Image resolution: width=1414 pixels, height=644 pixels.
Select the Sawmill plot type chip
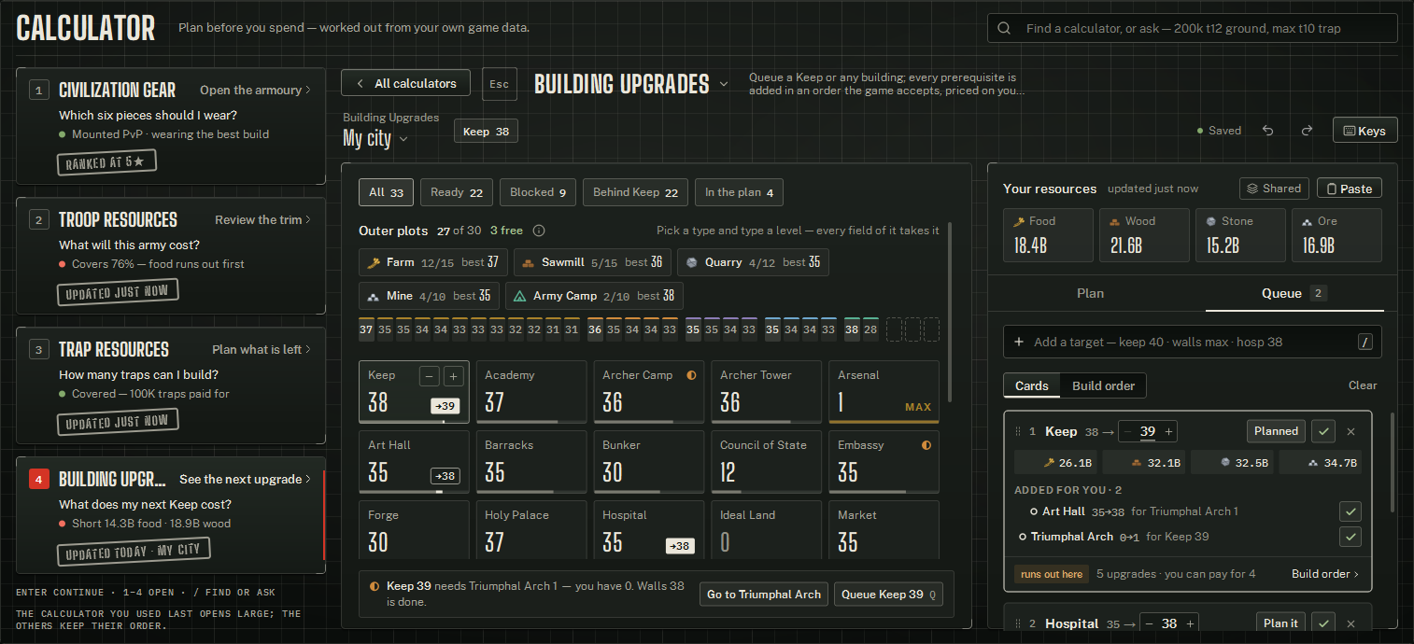pyautogui.click(x=593, y=262)
